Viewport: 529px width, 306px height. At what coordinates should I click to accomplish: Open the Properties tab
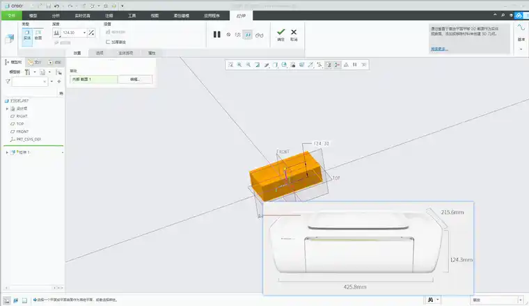click(152, 54)
